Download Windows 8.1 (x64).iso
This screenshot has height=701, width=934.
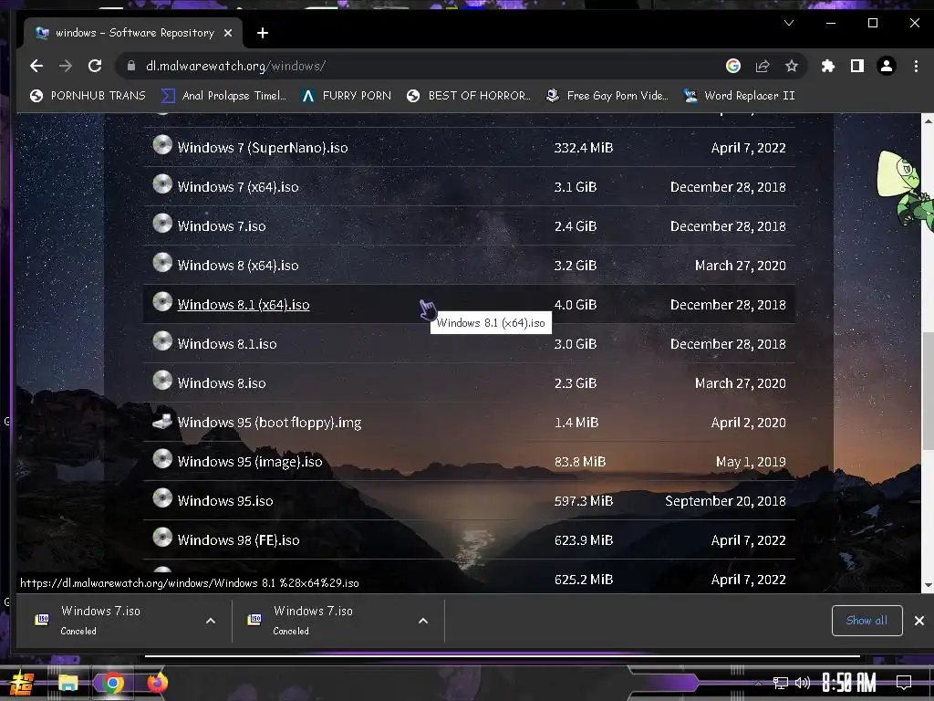pos(244,305)
